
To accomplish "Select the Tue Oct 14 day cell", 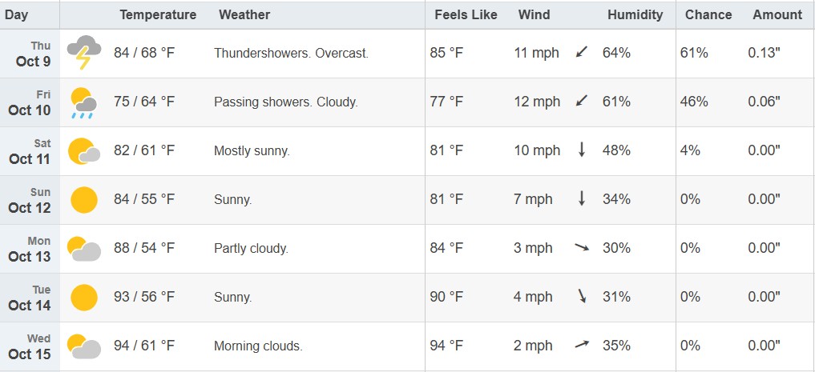I will coord(30,298).
